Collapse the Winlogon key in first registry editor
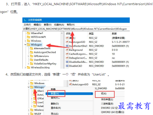Image resolution: width=153 pixels, height=115 pixels. point(25,45)
